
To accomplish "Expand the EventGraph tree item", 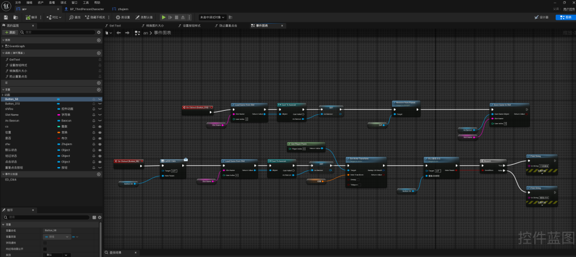I will click(x=3, y=46).
